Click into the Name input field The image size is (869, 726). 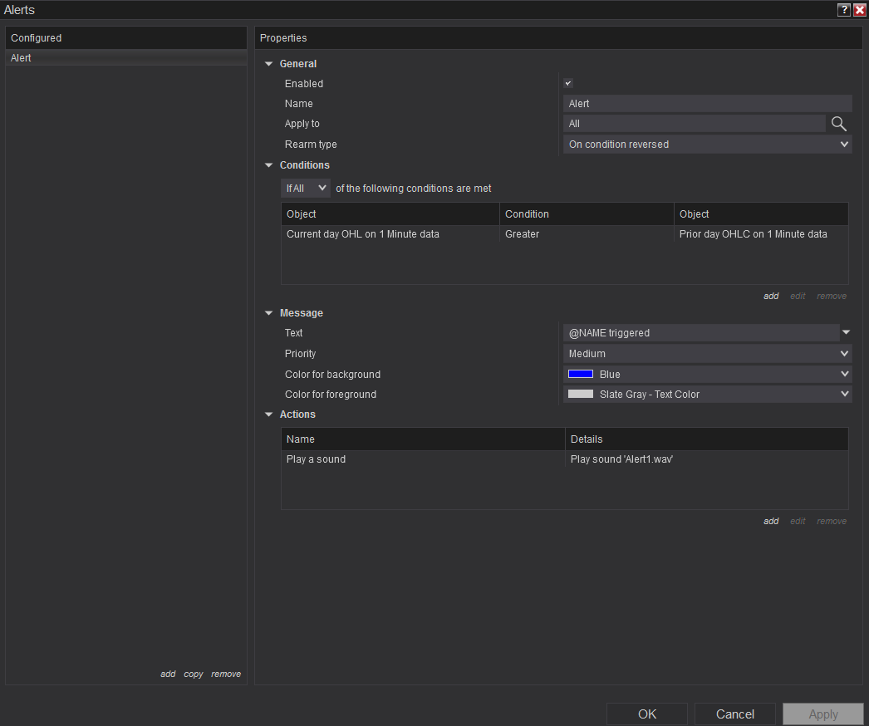point(707,104)
